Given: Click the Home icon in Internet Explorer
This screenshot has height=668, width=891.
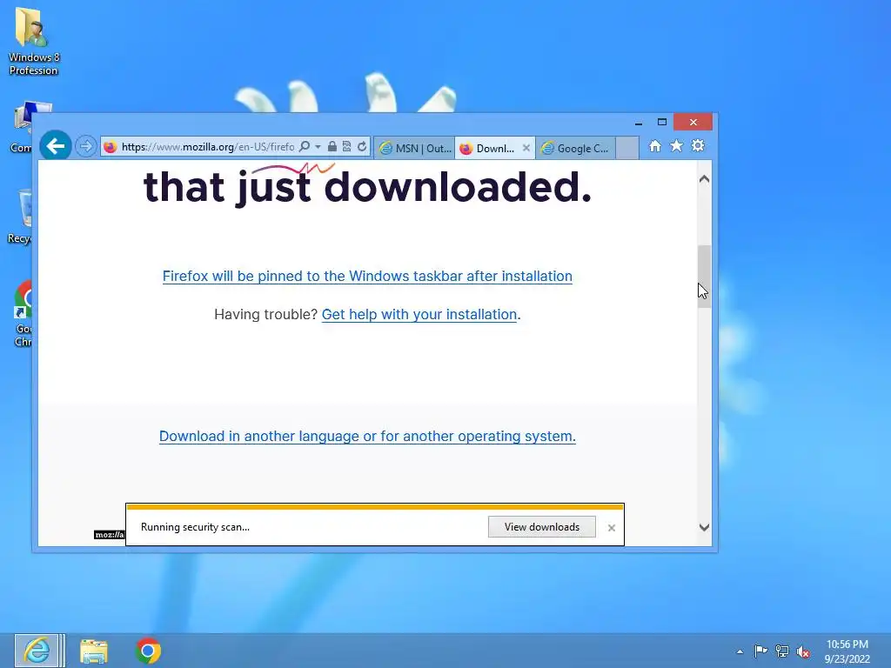Looking at the screenshot, I should 655,146.
